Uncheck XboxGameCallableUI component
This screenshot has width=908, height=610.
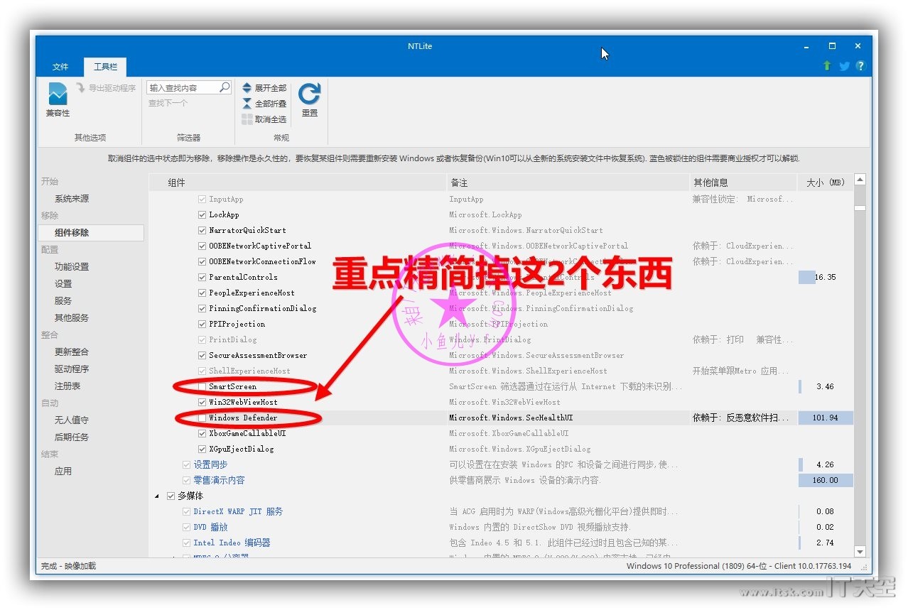202,433
